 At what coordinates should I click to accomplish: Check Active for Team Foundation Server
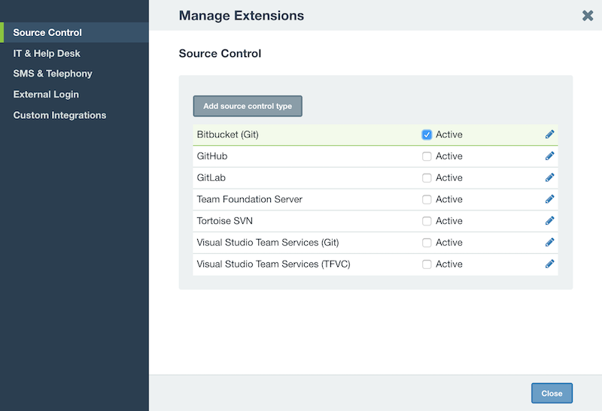(427, 199)
